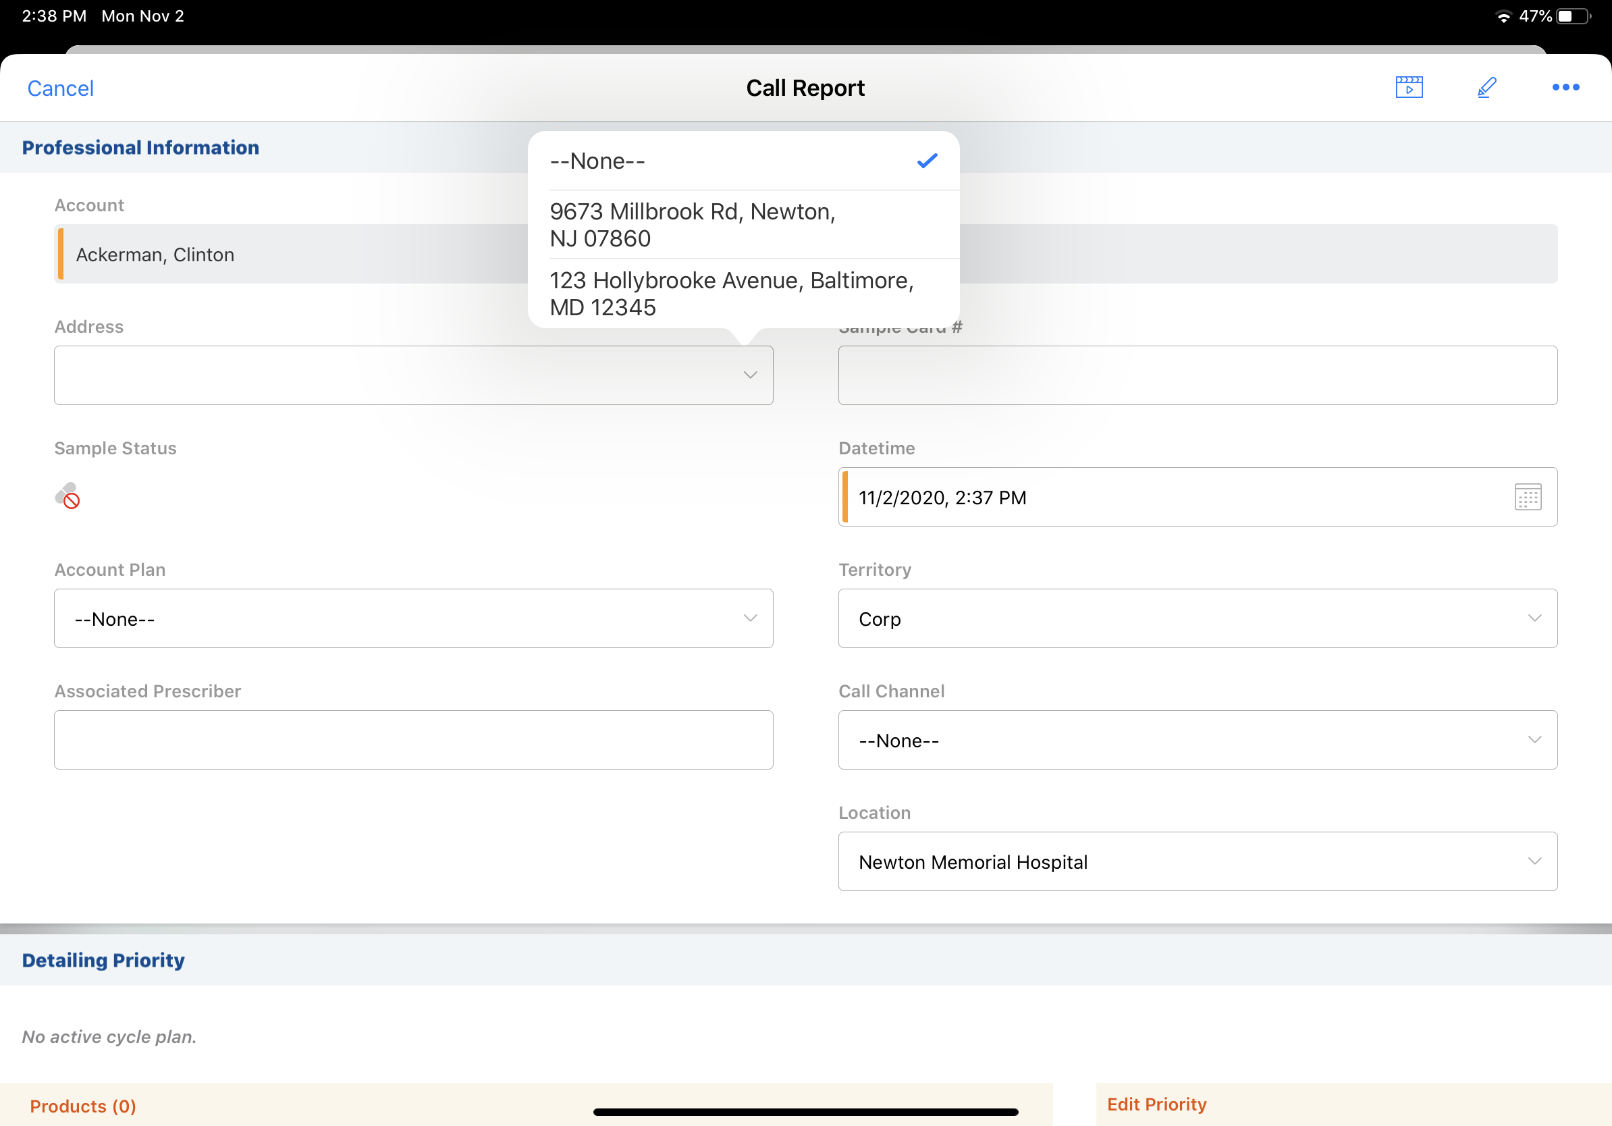Tap the signature pen icon
The height and width of the screenshot is (1126, 1612).
[1486, 88]
